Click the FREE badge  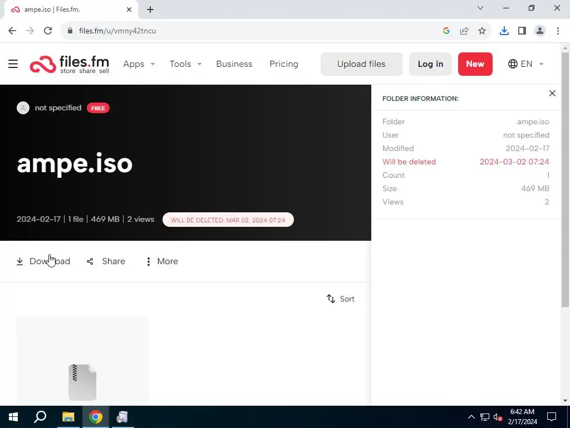point(98,108)
